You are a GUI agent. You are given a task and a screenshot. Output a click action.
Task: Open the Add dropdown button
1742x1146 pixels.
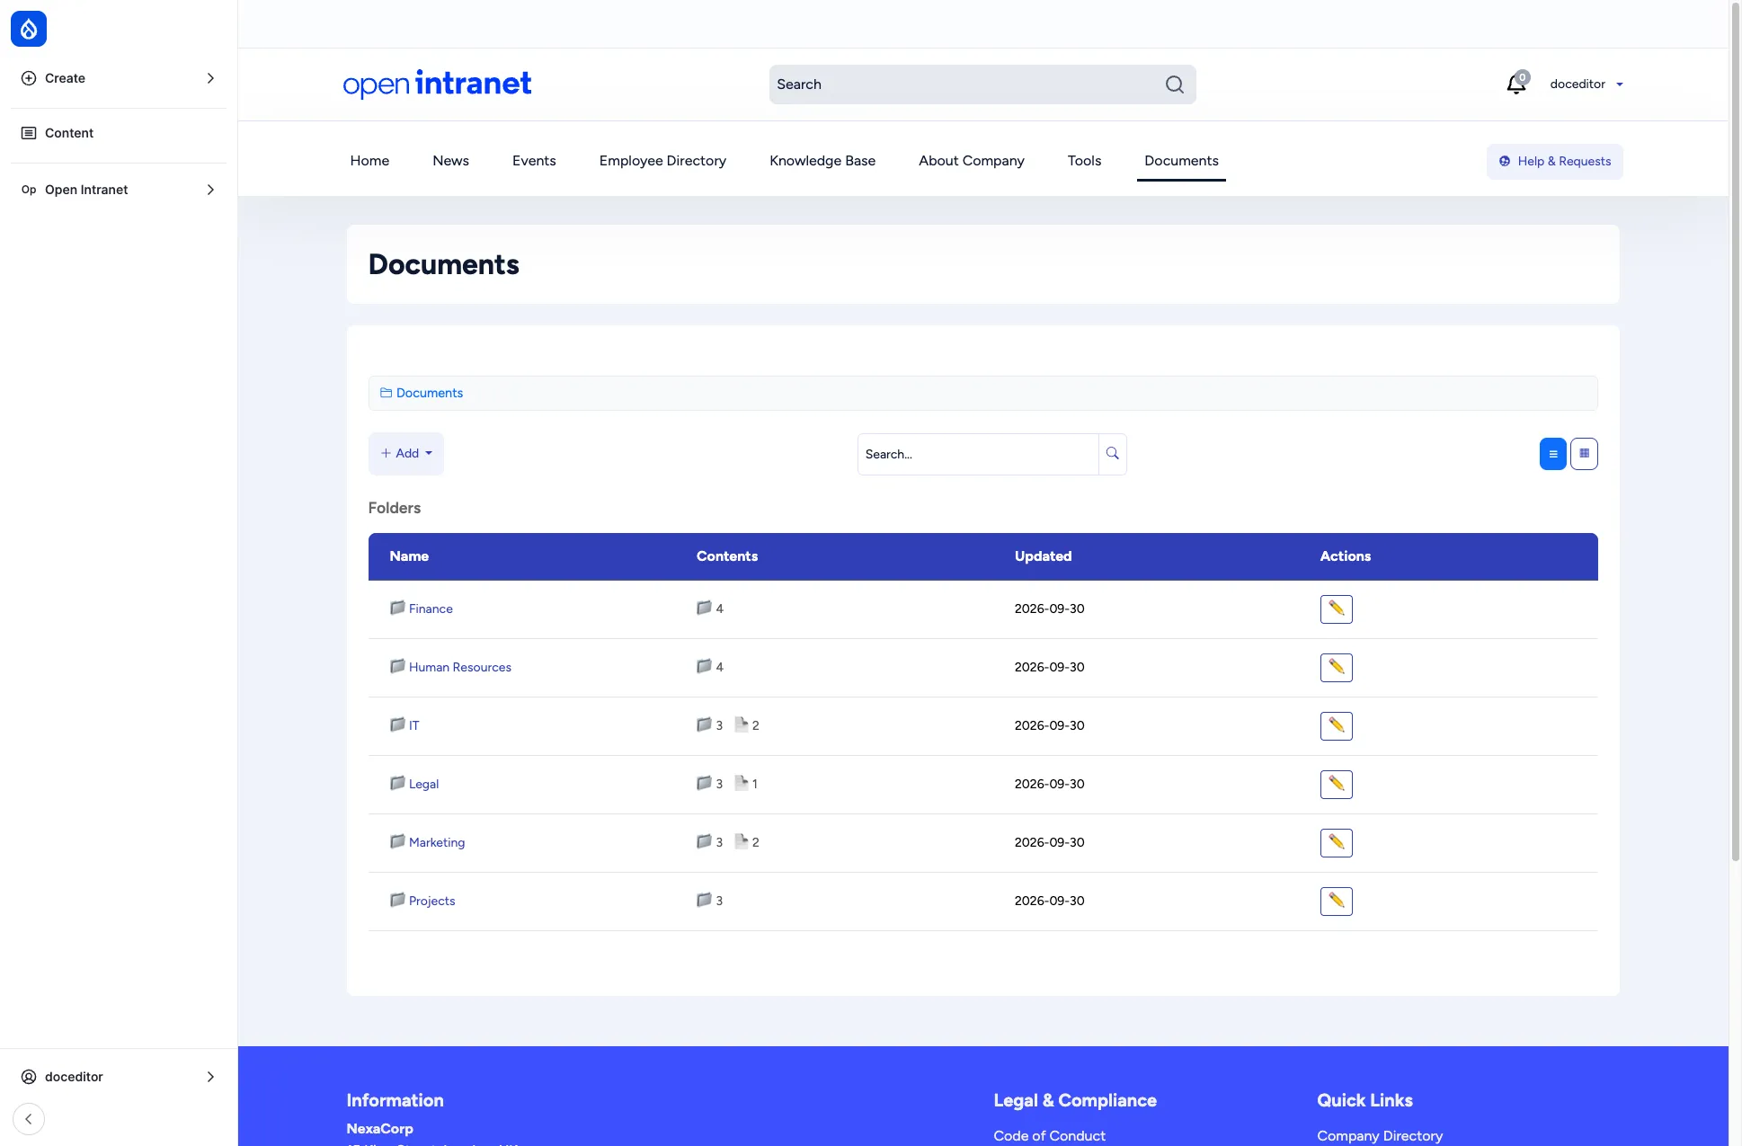tap(406, 454)
